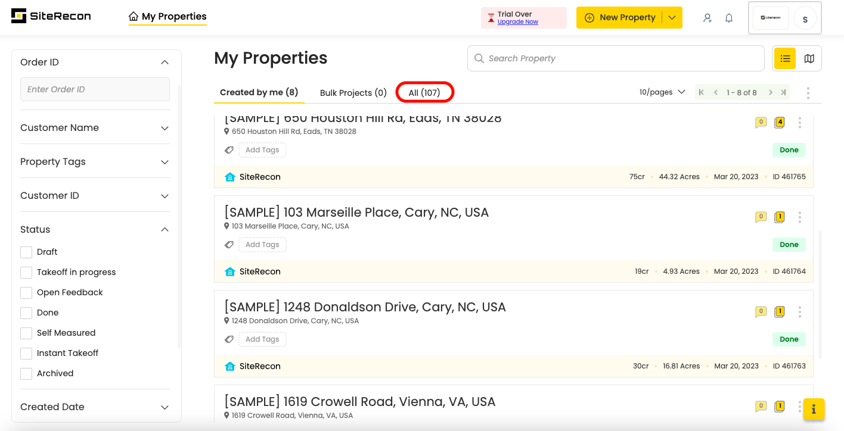Select the list view icon
Screen dimensions: 844x431
785,58
